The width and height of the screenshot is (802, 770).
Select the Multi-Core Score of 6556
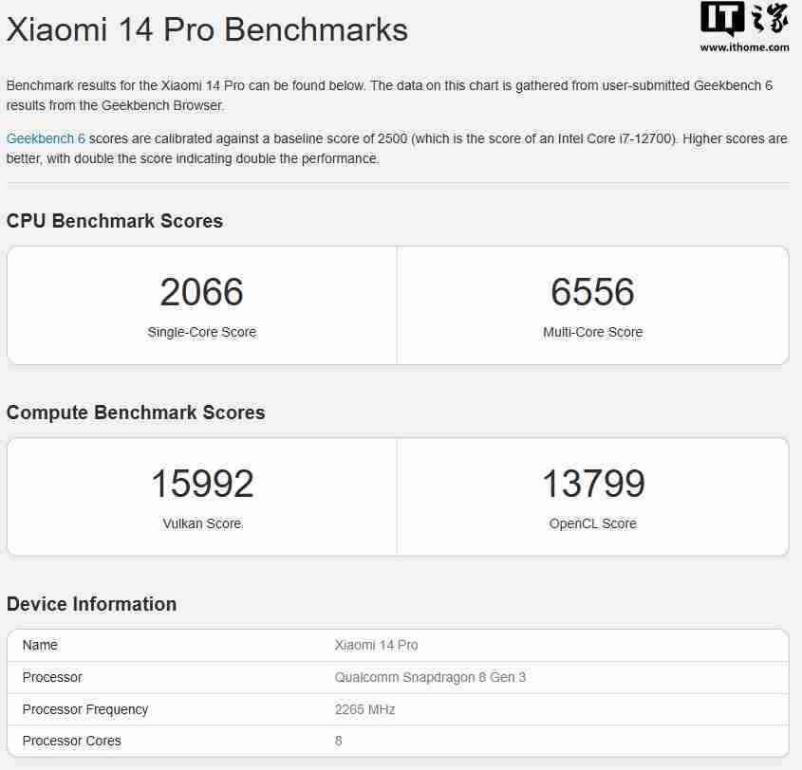coord(593,292)
